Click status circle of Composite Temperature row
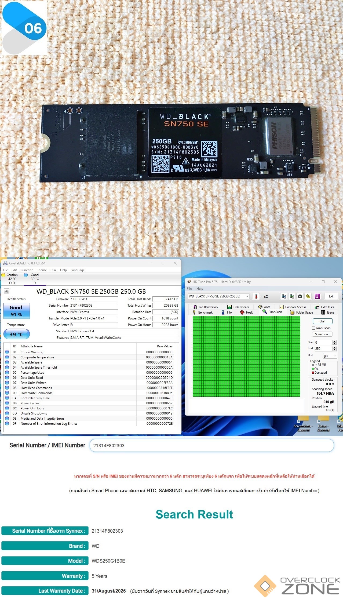 [7, 357]
